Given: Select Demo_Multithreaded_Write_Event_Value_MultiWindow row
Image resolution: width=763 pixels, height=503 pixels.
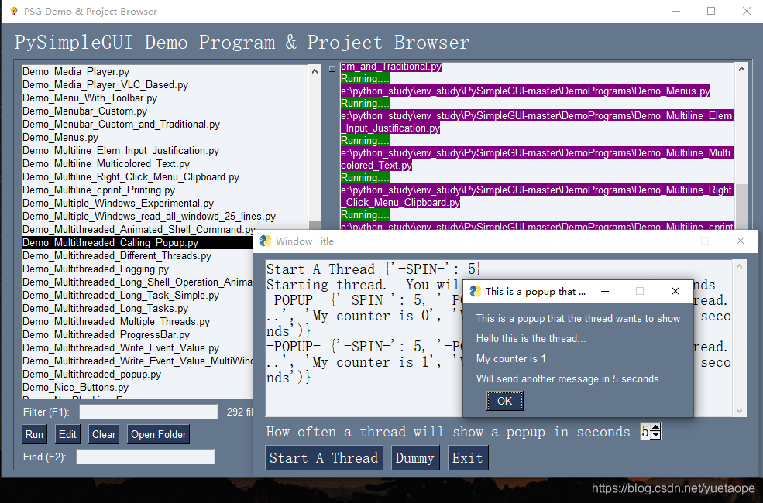Looking at the screenshot, I should (x=138, y=361).
